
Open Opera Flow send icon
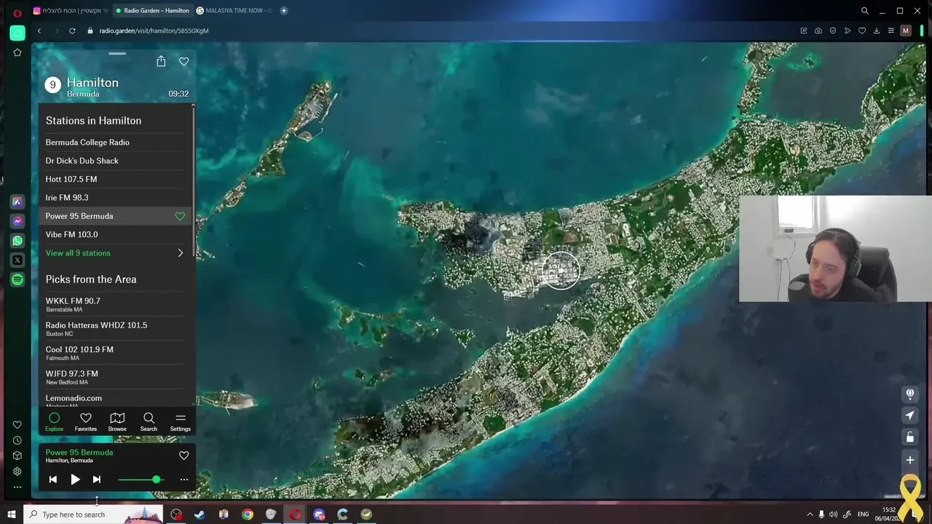click(848, 31)
